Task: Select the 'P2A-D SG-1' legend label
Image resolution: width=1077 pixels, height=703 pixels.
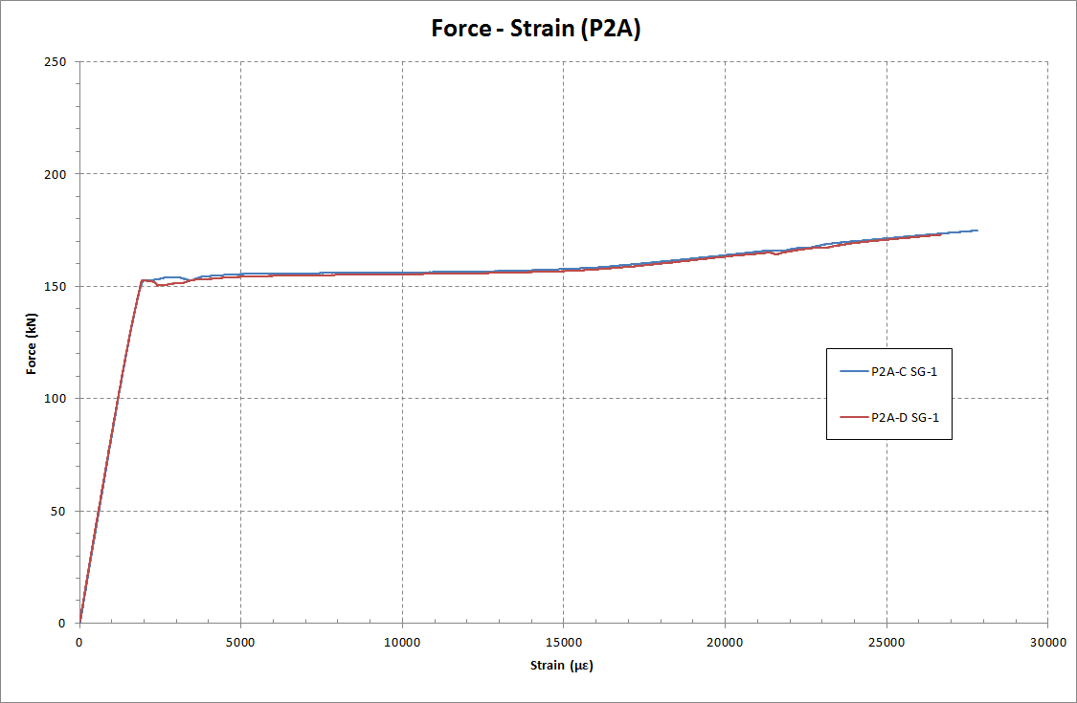Action: click(905, 417)
